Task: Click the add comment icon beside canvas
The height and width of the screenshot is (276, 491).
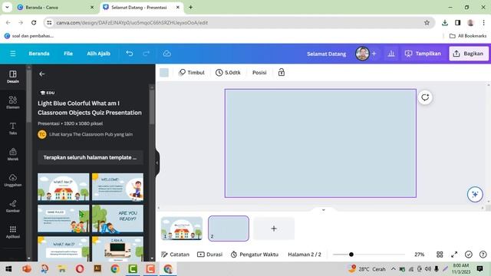Action: click(x=425, y=97)
